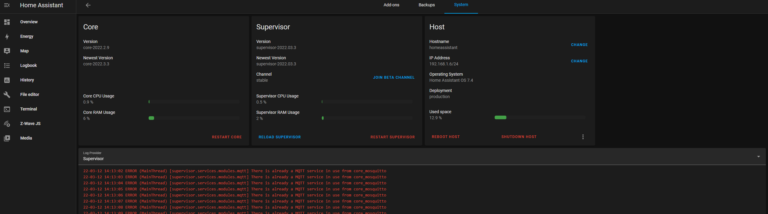Click RESTART CORE button
768x214 pixels.
coord(227,137)
